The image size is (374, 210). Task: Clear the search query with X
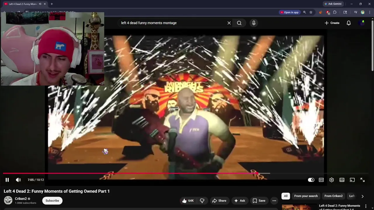229,23
